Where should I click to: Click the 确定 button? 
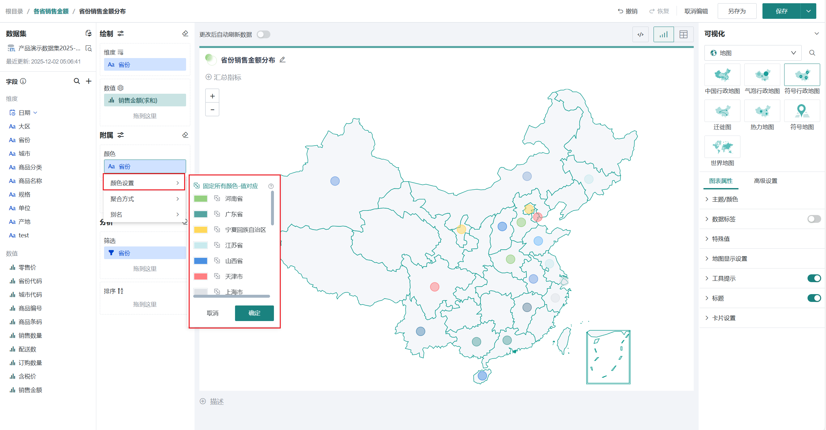coord(254,313)
